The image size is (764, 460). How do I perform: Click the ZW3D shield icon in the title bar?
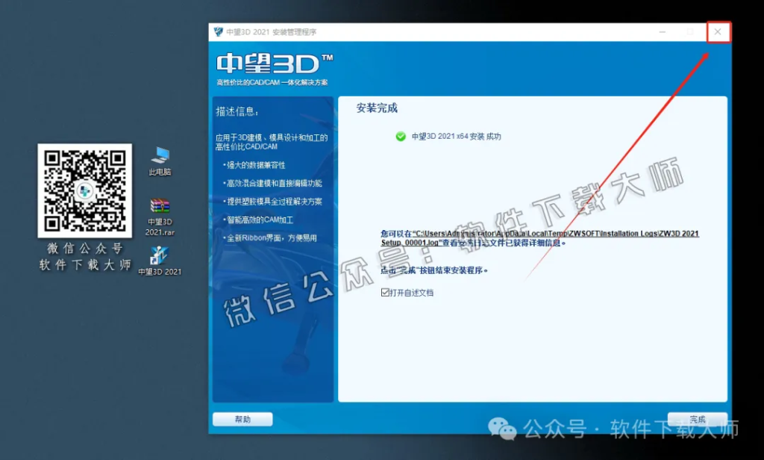tap(217, 31)
